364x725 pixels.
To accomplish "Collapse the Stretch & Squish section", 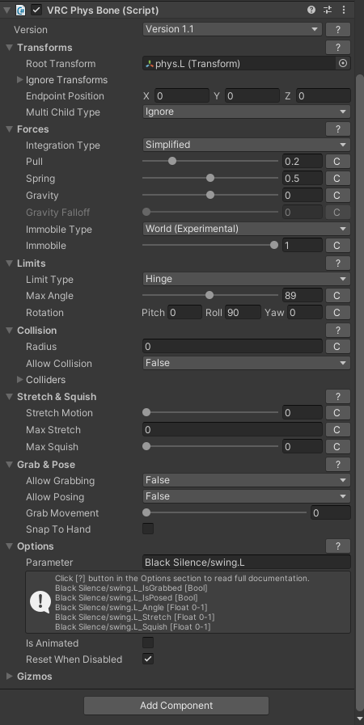I will [9, 397].
